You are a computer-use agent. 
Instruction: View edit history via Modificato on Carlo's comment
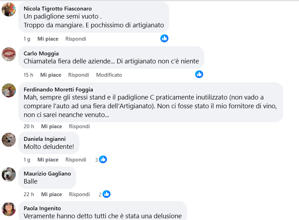point(109,75)
